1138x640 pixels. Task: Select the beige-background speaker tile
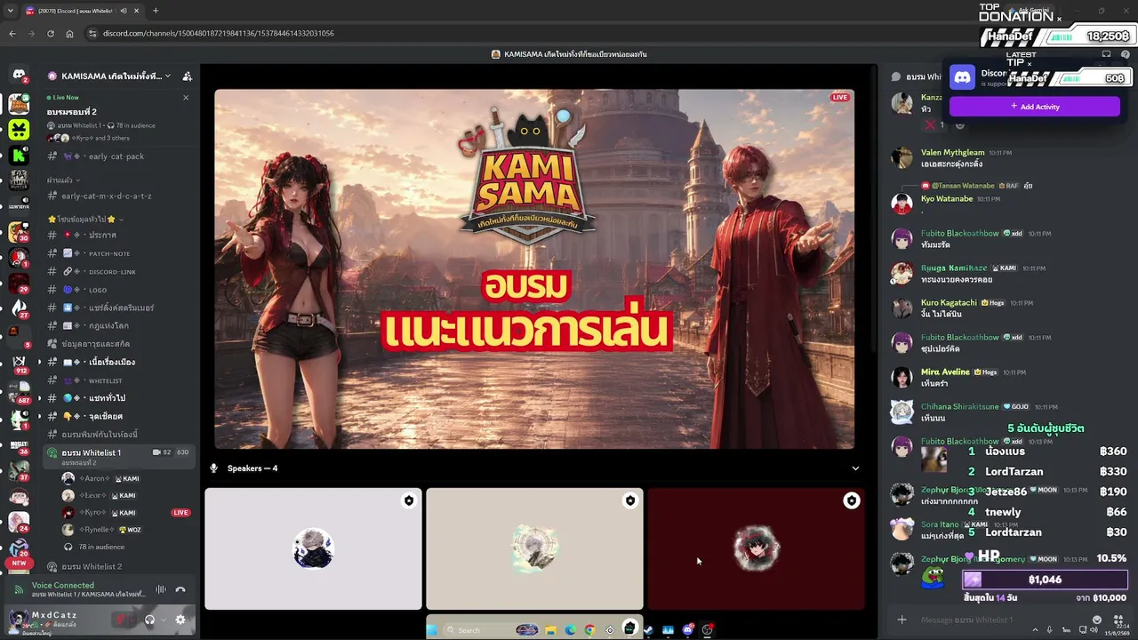coord(534,548)
